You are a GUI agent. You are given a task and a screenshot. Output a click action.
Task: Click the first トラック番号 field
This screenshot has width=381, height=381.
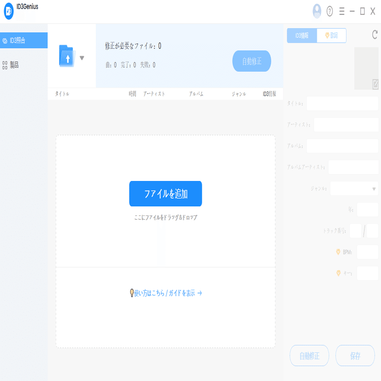point(356,231)
